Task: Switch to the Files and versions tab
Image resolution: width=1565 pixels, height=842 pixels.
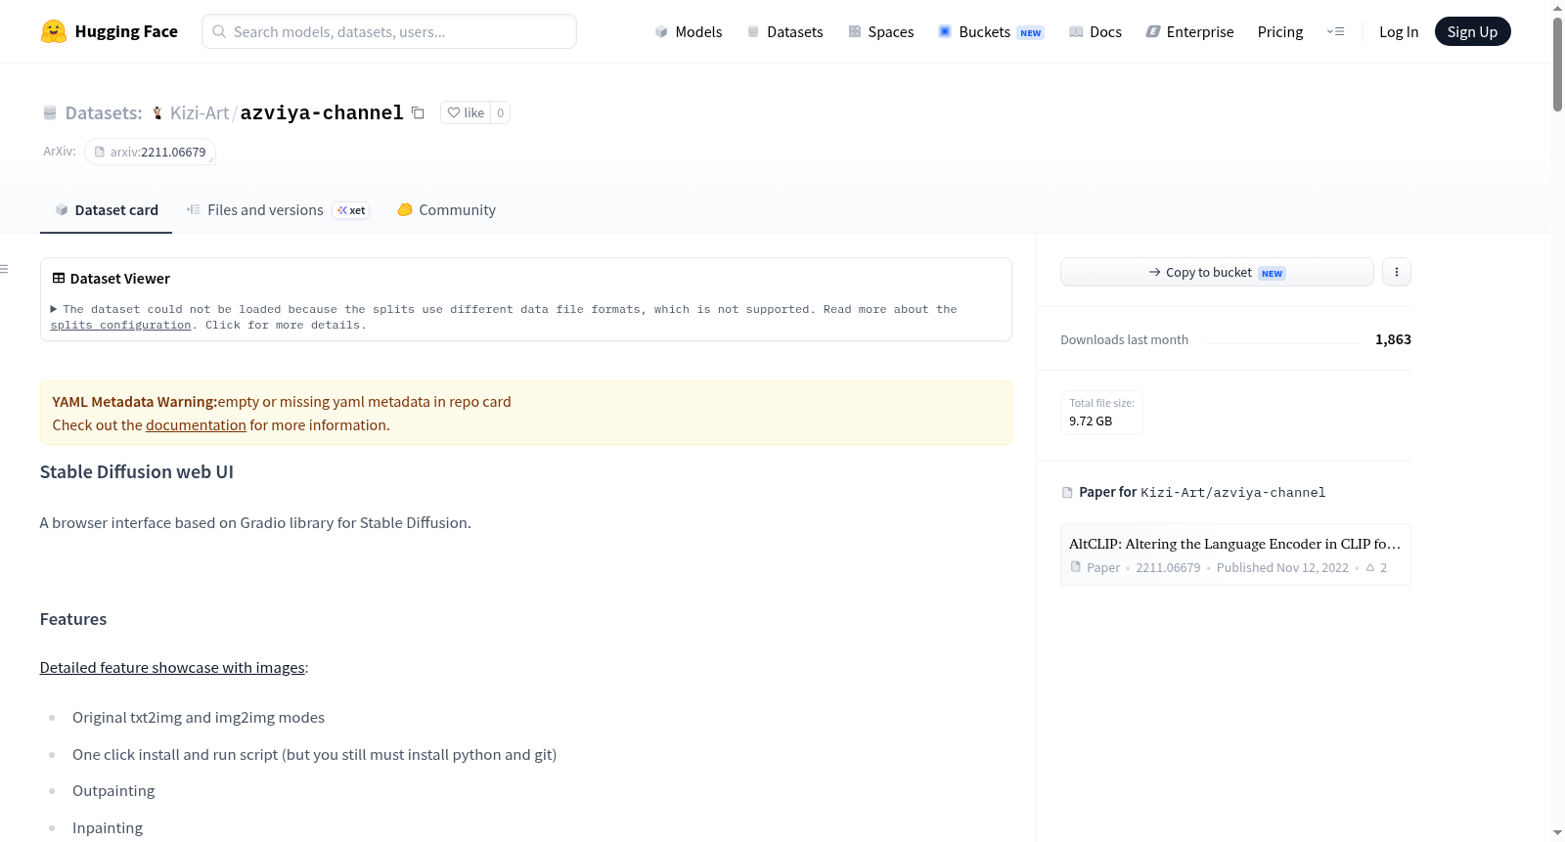Action: point(278,209)
